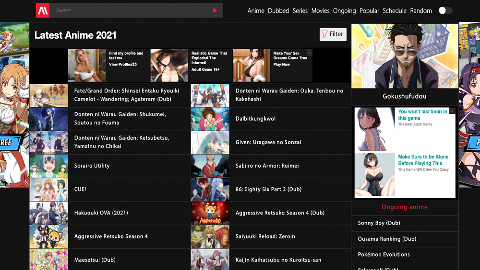The image size is (480, 270).
Task: Click the Aggressive Retsuko Season 4 non-dub thumbnail
Action: 48,236
